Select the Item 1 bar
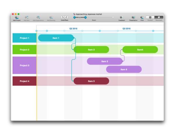This screenshot has height=133, width=175. point(56,38)
